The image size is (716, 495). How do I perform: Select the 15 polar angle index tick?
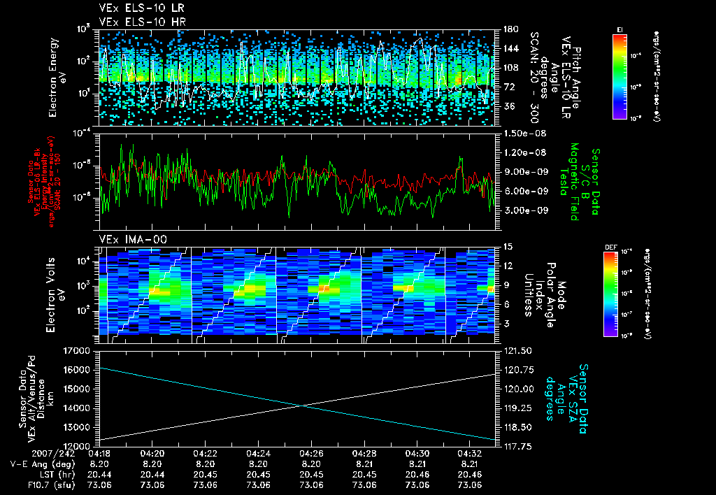(508, 247)
